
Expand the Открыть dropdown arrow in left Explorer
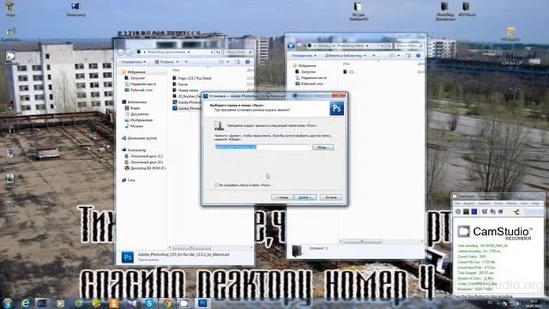[x=178, y=62]
